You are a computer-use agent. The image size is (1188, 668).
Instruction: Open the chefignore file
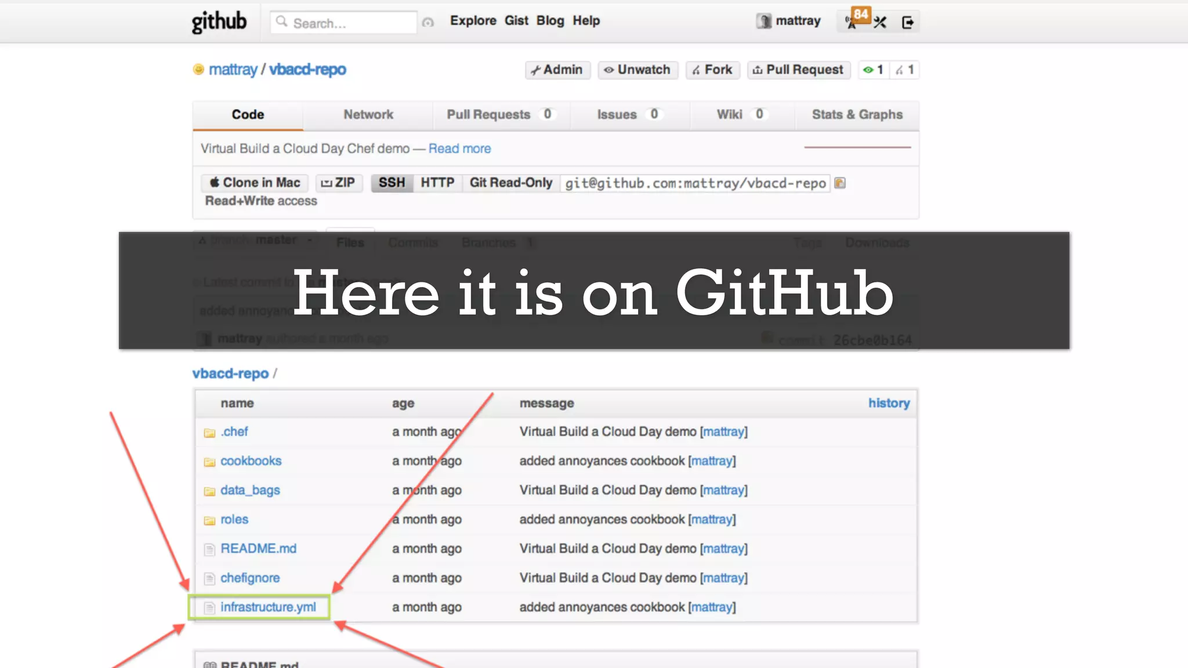(250, 578)
